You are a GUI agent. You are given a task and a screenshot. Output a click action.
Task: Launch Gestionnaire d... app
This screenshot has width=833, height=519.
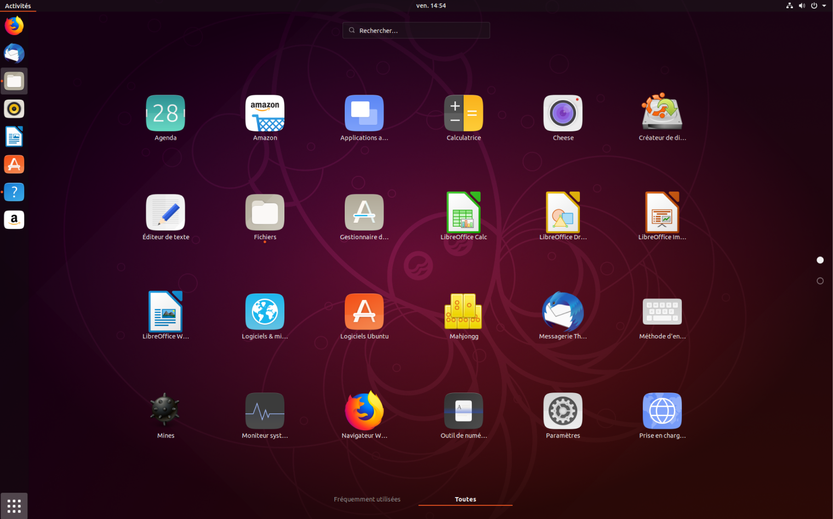pos(364,212)
